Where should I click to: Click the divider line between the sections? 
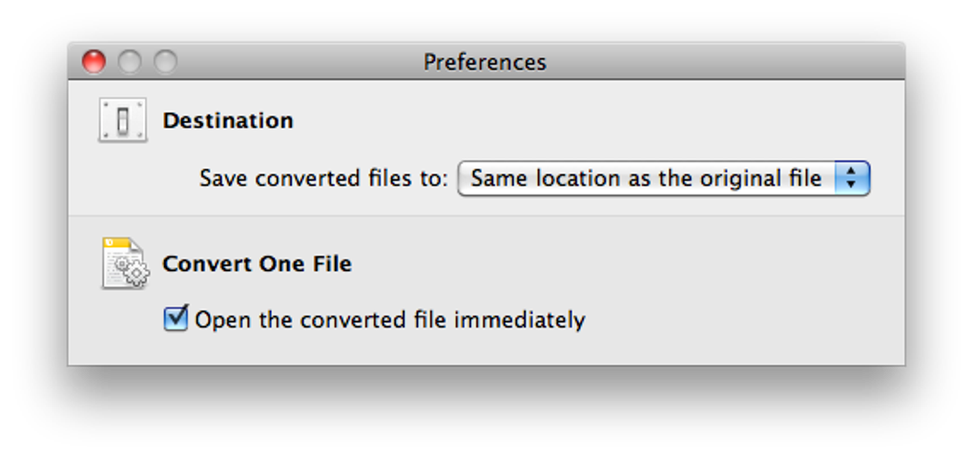[x=486, y=216]
